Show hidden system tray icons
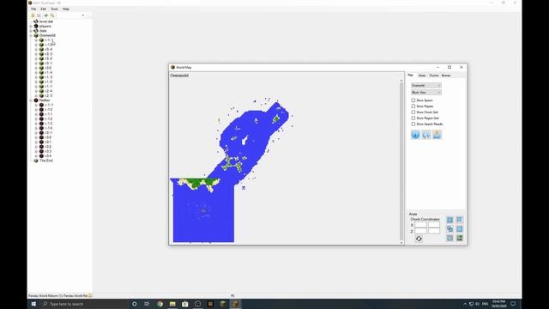549x309 pixels. [x=465, y=304]
